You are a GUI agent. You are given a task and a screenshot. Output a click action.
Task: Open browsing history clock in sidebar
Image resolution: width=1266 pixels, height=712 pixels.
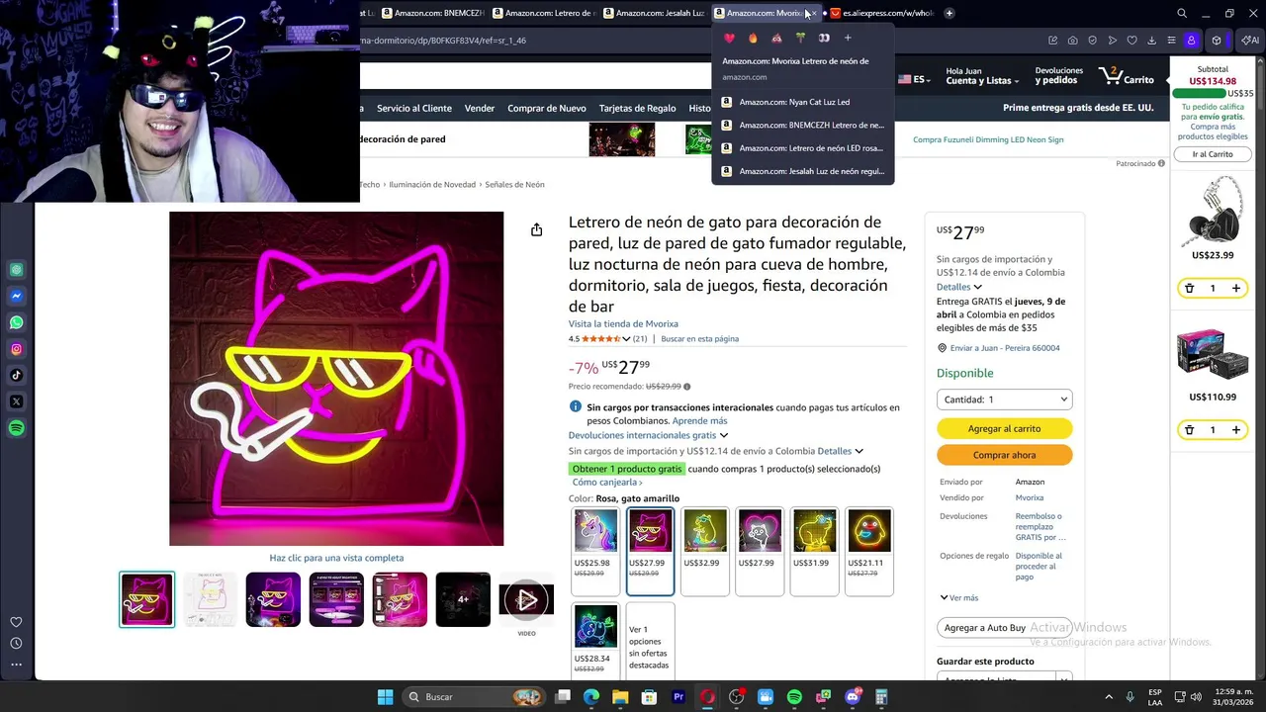pos(16,643)
